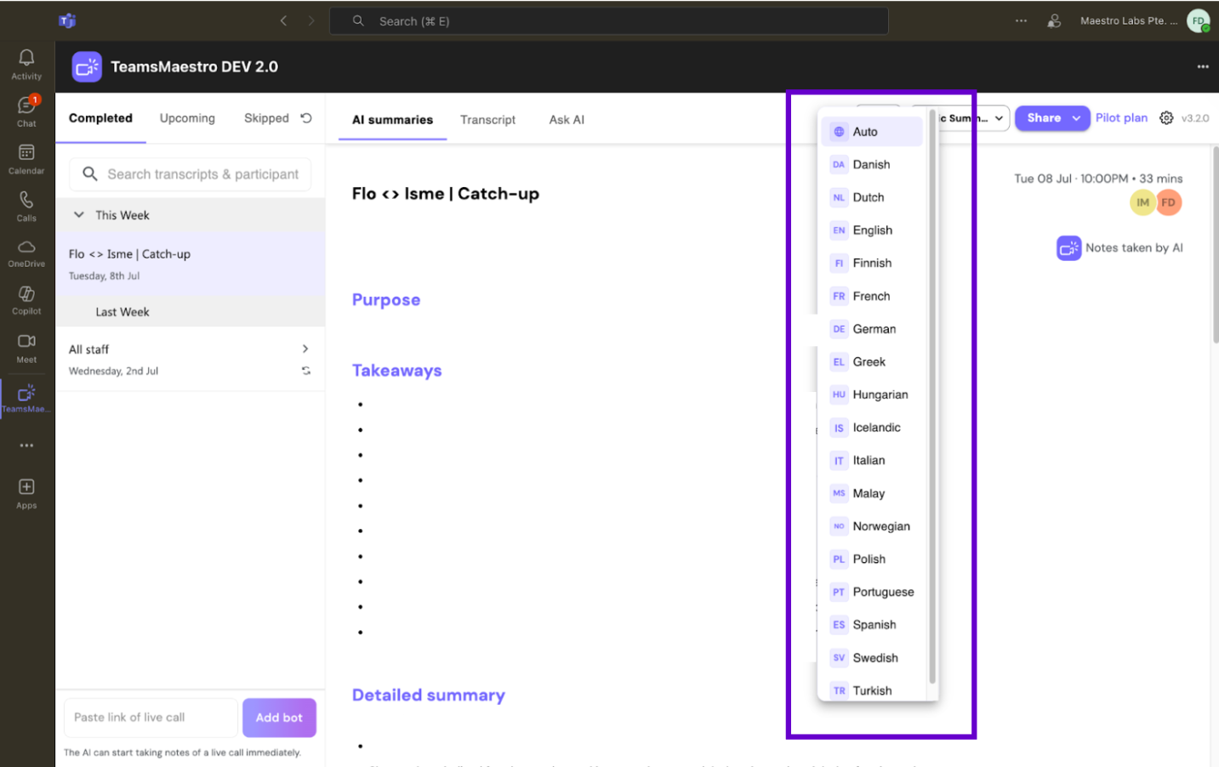Click the FD participant avatar in summary
Screen dimensions: 1219x767
[1169, 202]
